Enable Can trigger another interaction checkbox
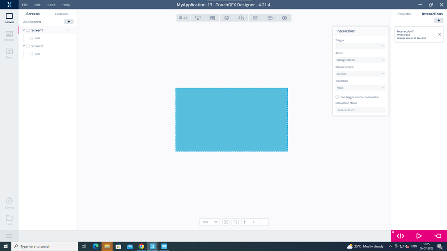This screenshot has width=447, height=251. tap(337, 97)
